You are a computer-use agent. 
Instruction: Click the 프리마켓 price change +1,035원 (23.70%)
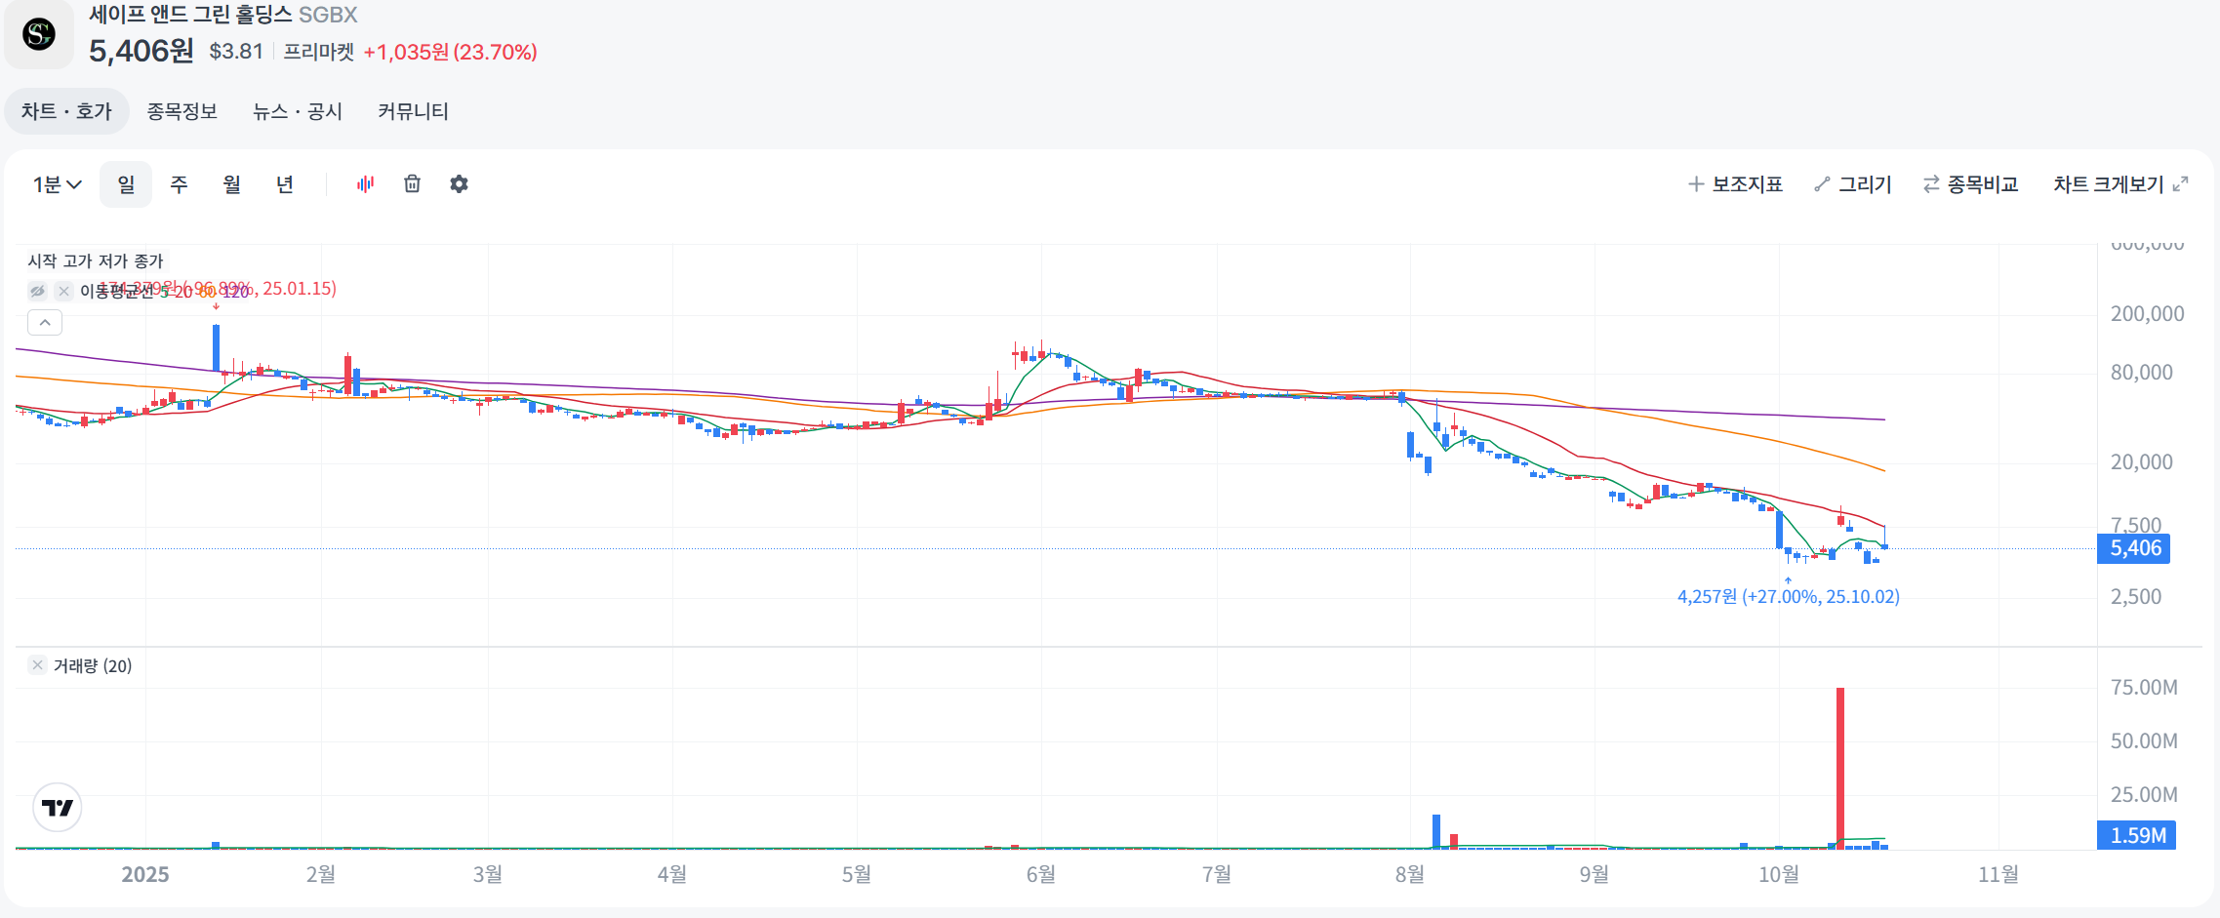pos(450,52)
